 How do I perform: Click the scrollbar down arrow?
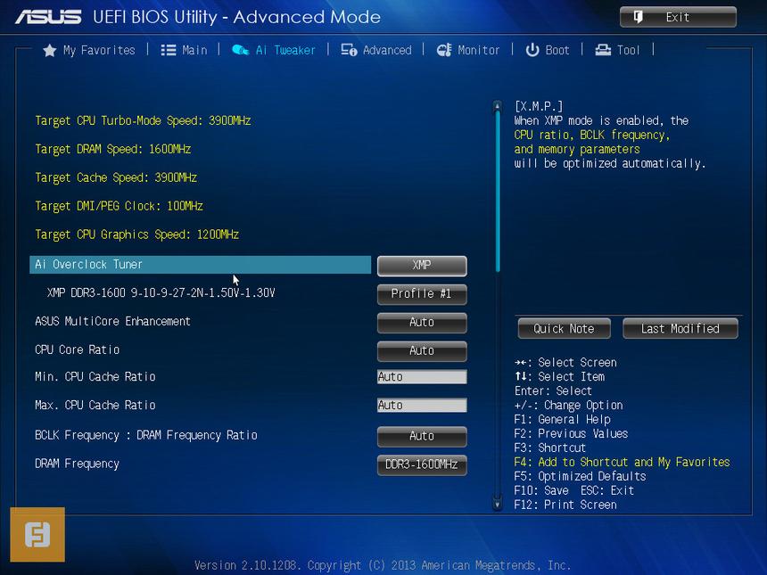click(497, 504)
